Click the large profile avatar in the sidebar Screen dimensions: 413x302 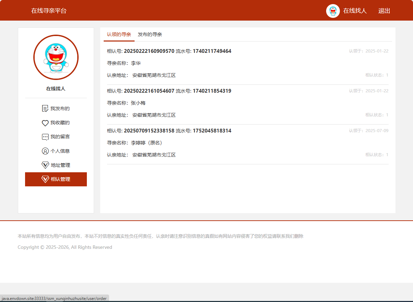(x=56, y=57)
